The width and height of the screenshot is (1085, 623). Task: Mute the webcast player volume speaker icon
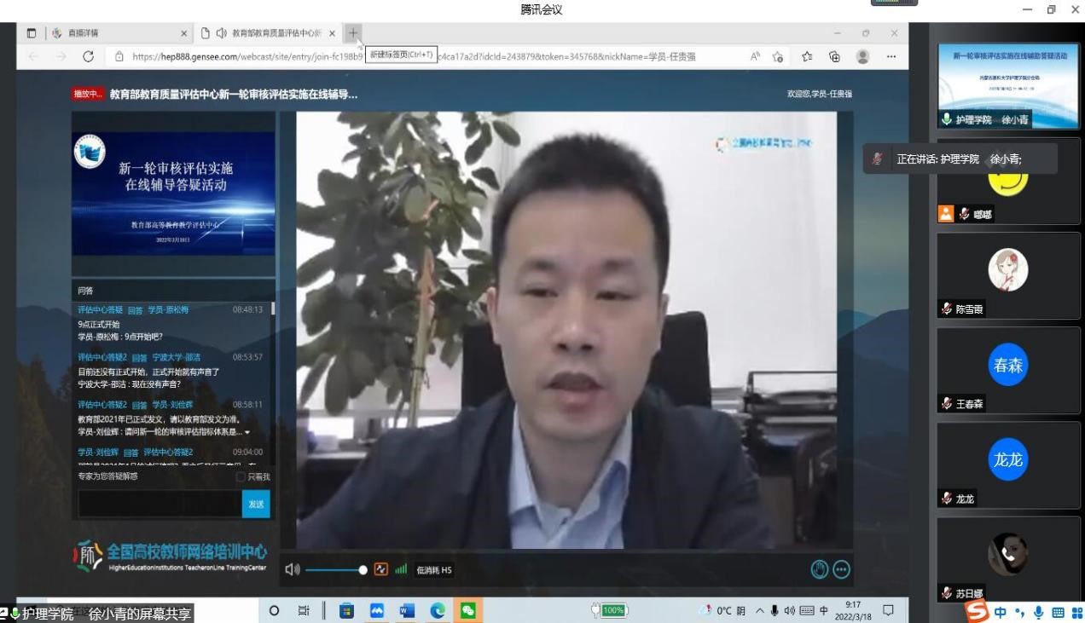coord(292,569)
